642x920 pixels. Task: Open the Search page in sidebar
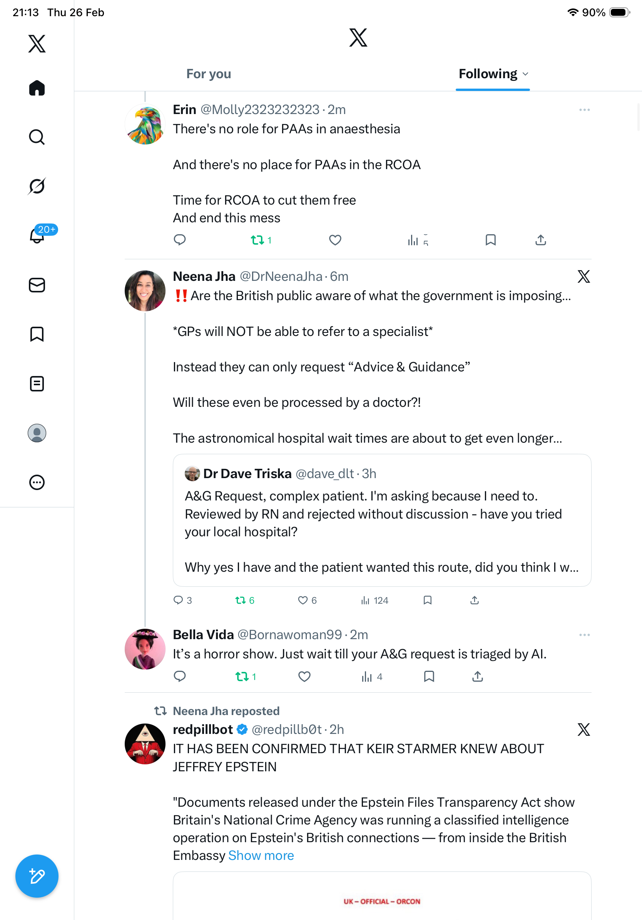coord(37,137)
